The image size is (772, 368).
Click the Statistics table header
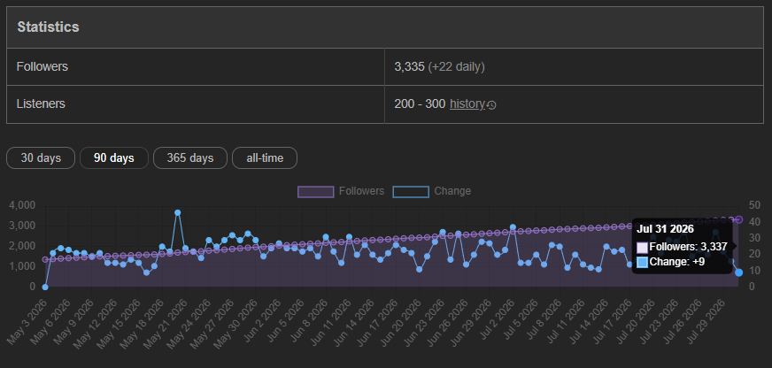pos(384,27)
